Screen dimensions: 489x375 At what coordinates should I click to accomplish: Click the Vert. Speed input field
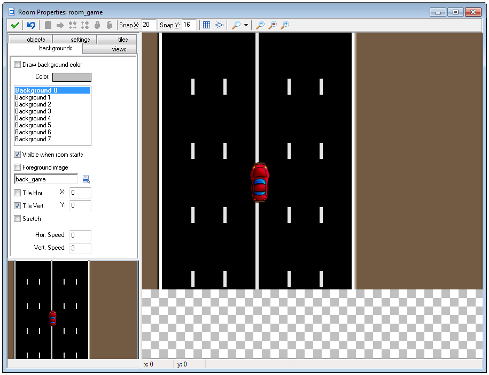tap(80, 248)
